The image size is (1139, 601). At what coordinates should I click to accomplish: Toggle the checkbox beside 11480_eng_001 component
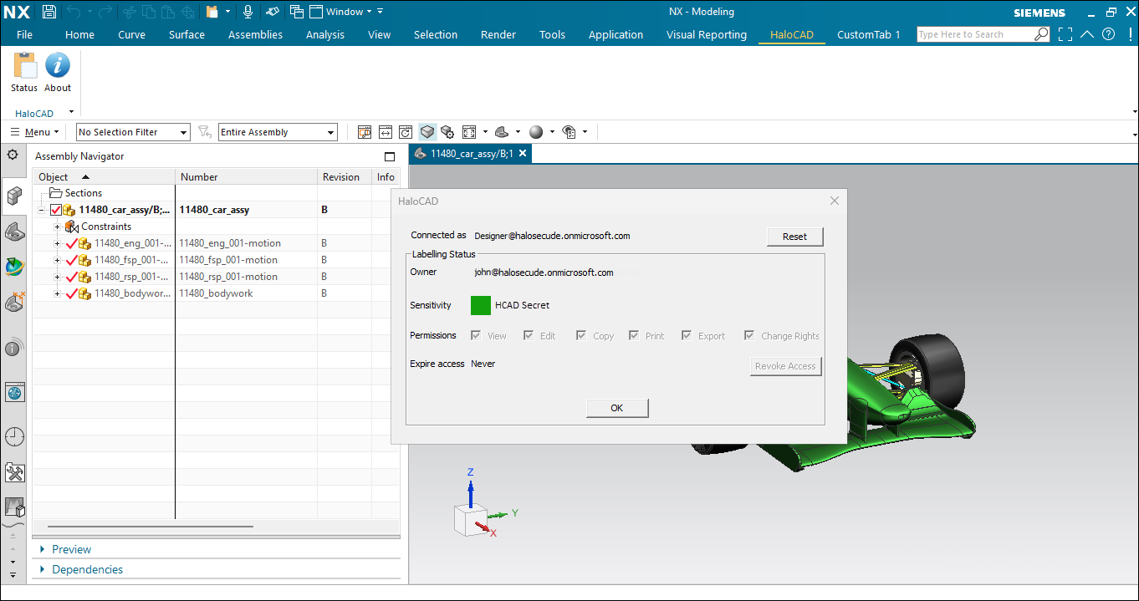click(72, 243)
